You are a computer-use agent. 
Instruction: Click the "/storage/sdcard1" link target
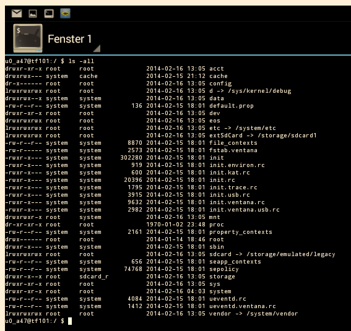click(287, 135)
